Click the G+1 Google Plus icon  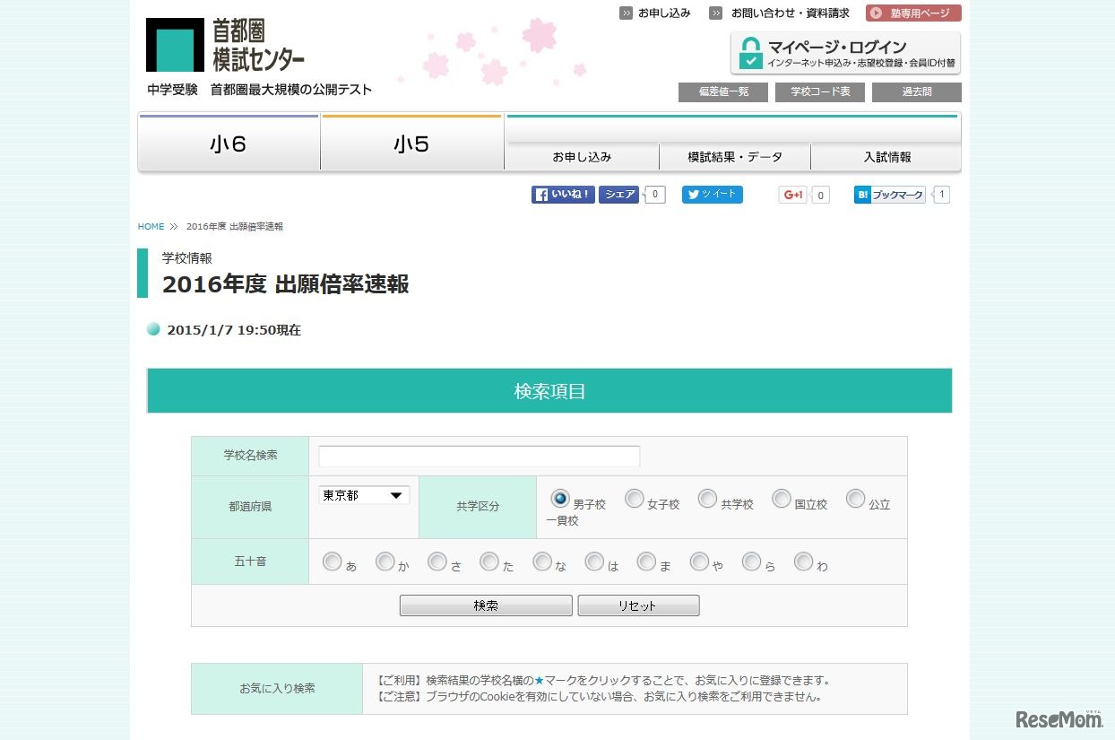(791, 194)
